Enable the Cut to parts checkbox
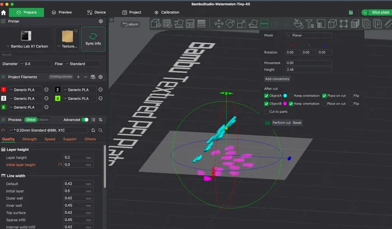392x229 pixels. pyautogui.click(x=267, y=112)
